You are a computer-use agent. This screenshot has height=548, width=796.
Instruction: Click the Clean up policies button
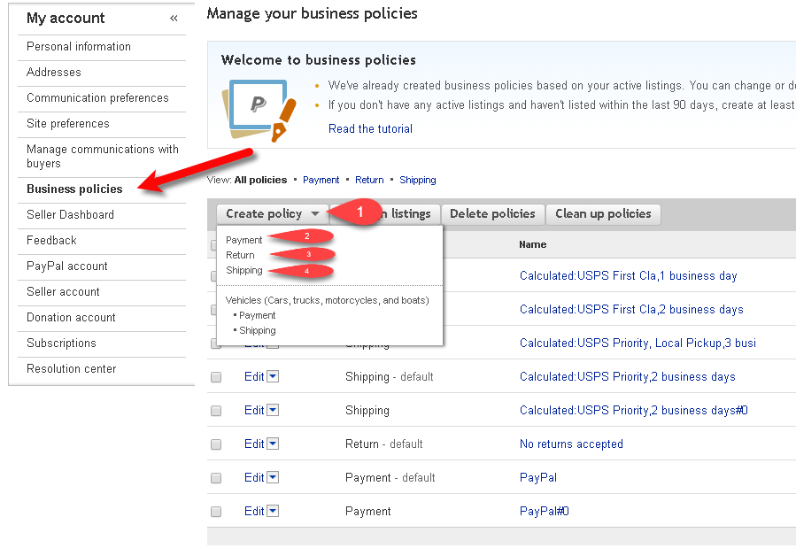click(603, 213)
